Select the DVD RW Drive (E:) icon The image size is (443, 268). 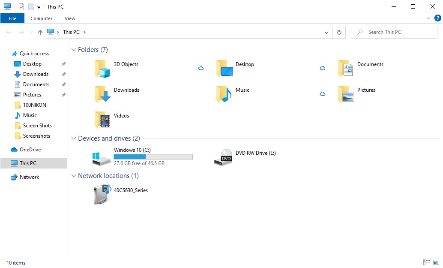tap(223, 157)
